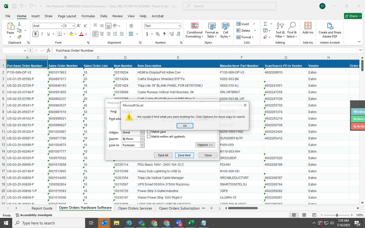Viewport: 365px width, 228px height.
Task: Open Sort & Filter menu
Action: [x=280, y=30]
